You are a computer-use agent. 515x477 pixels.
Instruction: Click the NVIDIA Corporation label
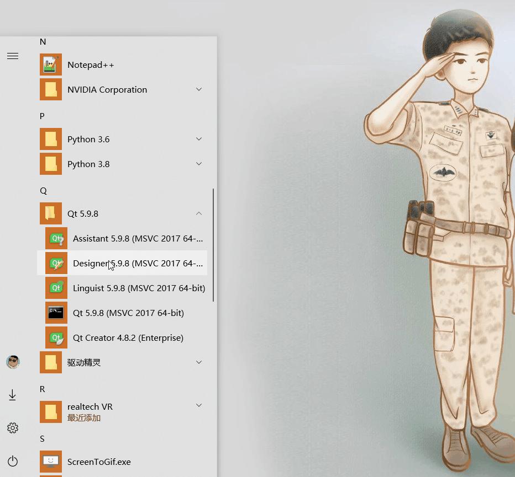(x=107, y=89)
